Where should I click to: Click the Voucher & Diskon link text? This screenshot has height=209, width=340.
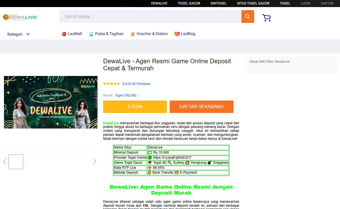pyautogui.click(x=152, y=34)
